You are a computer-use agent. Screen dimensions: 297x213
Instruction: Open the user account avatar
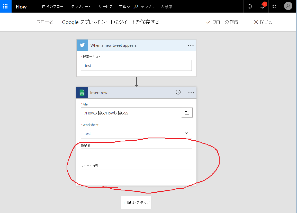click(x=288, y=6)
